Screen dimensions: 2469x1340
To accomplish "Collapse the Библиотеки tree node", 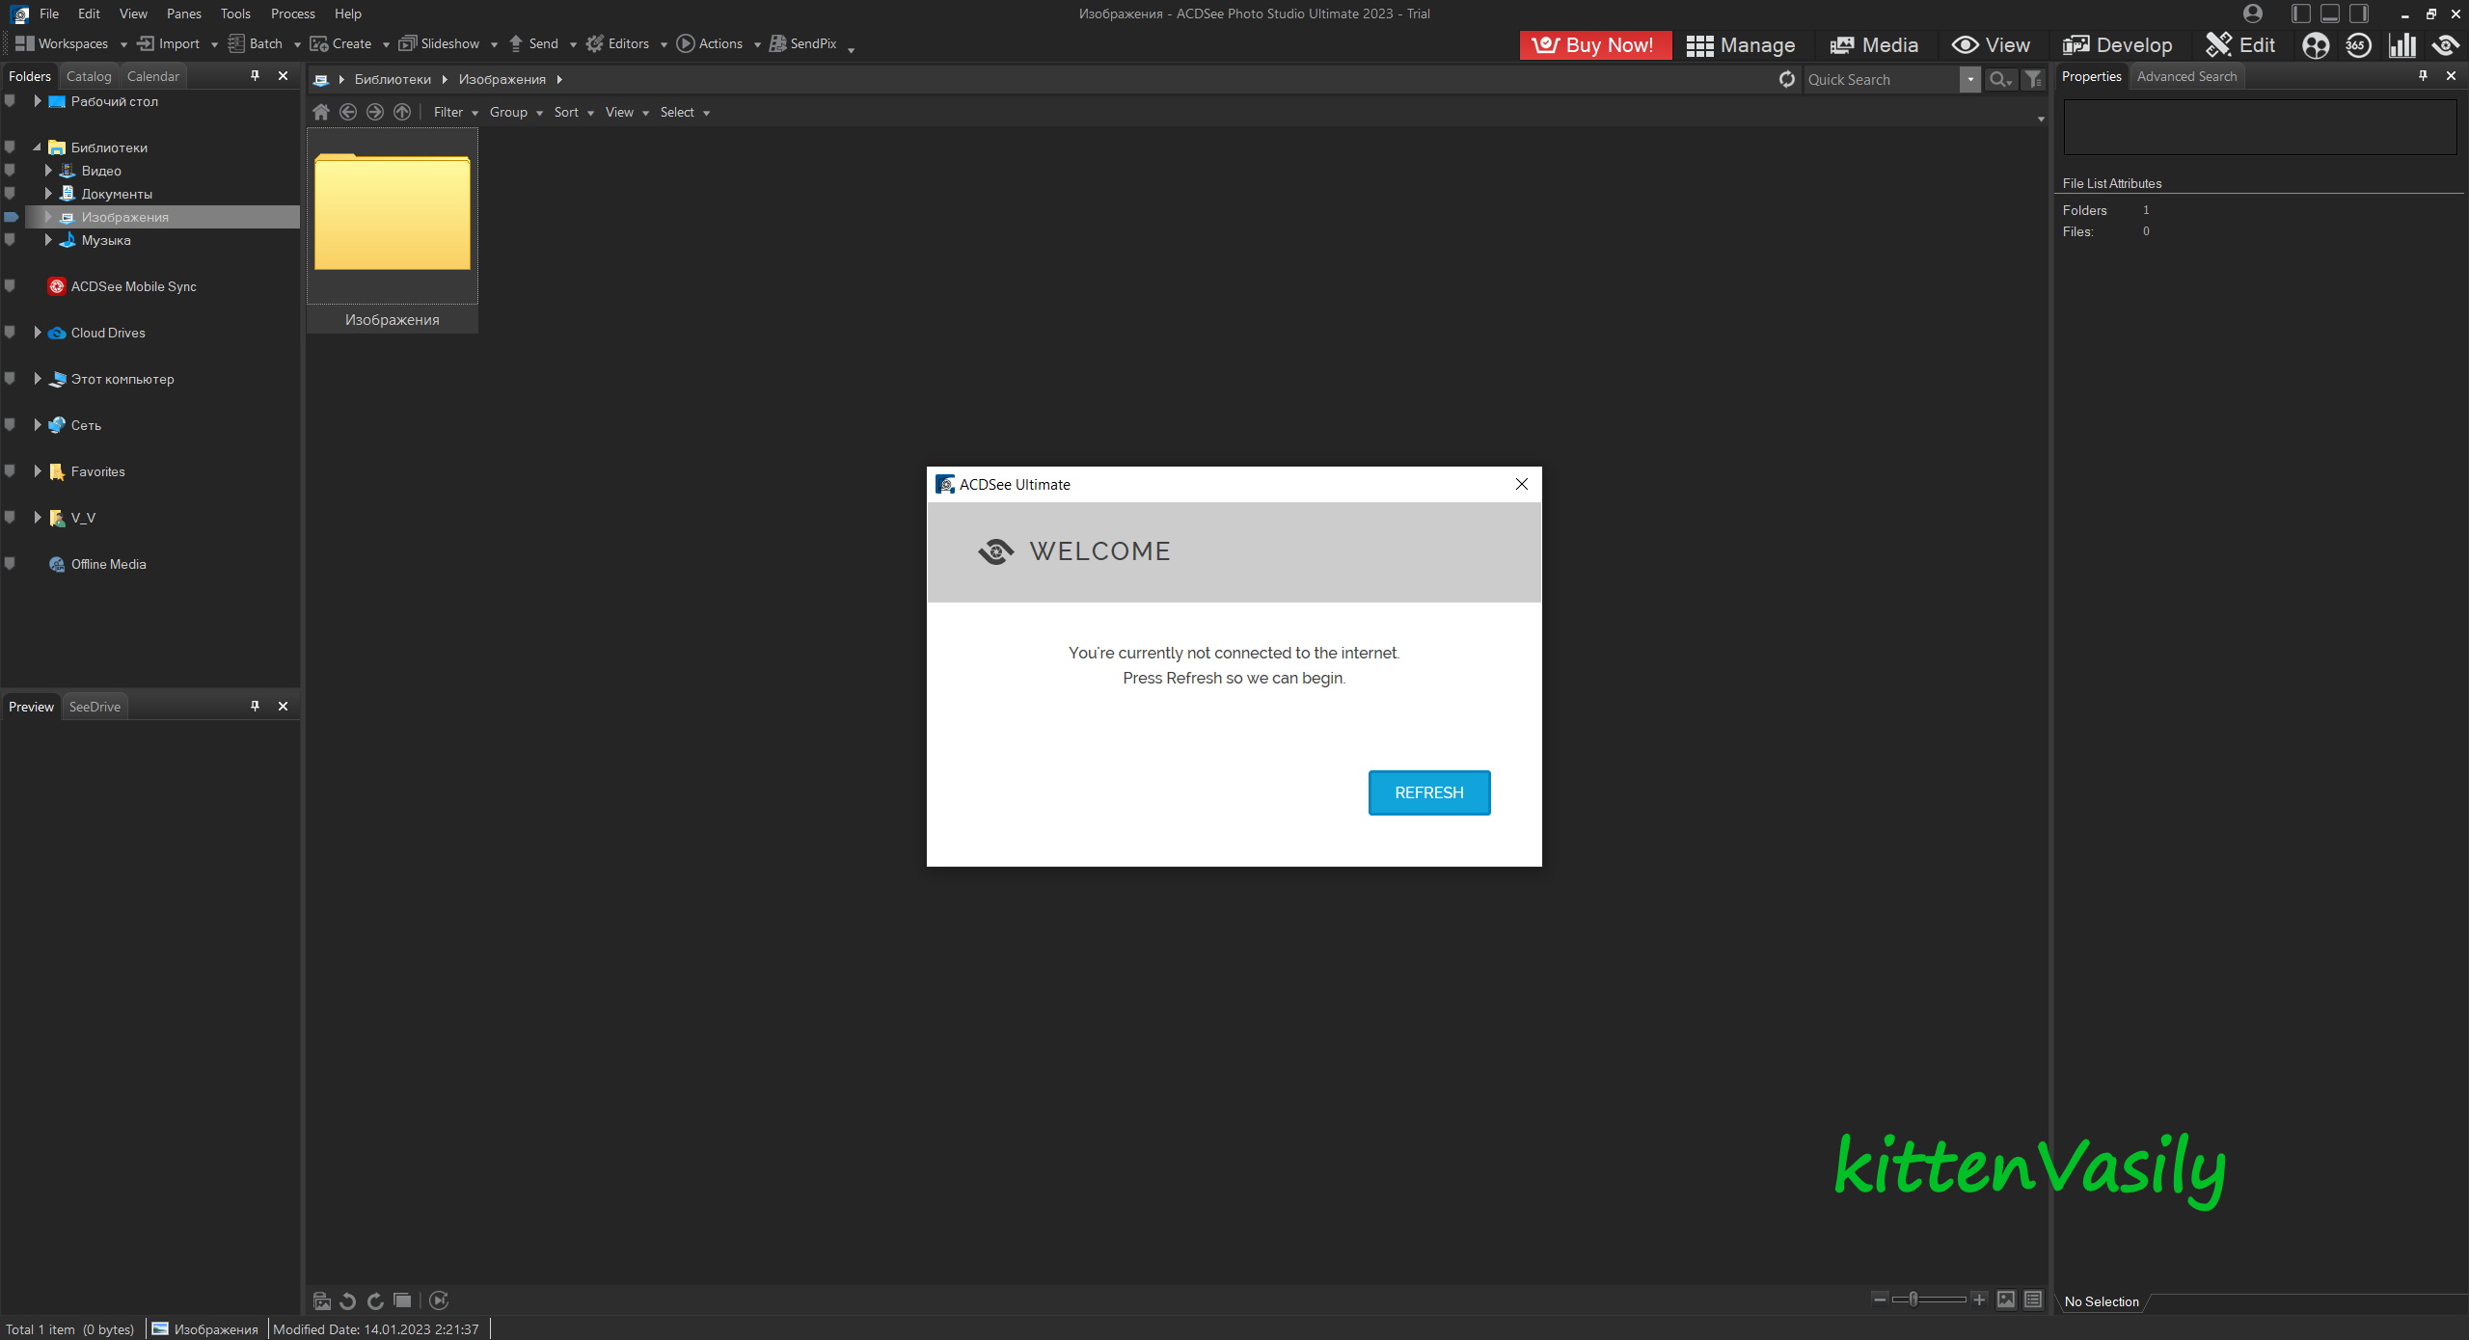I will [x=37, y=147].
